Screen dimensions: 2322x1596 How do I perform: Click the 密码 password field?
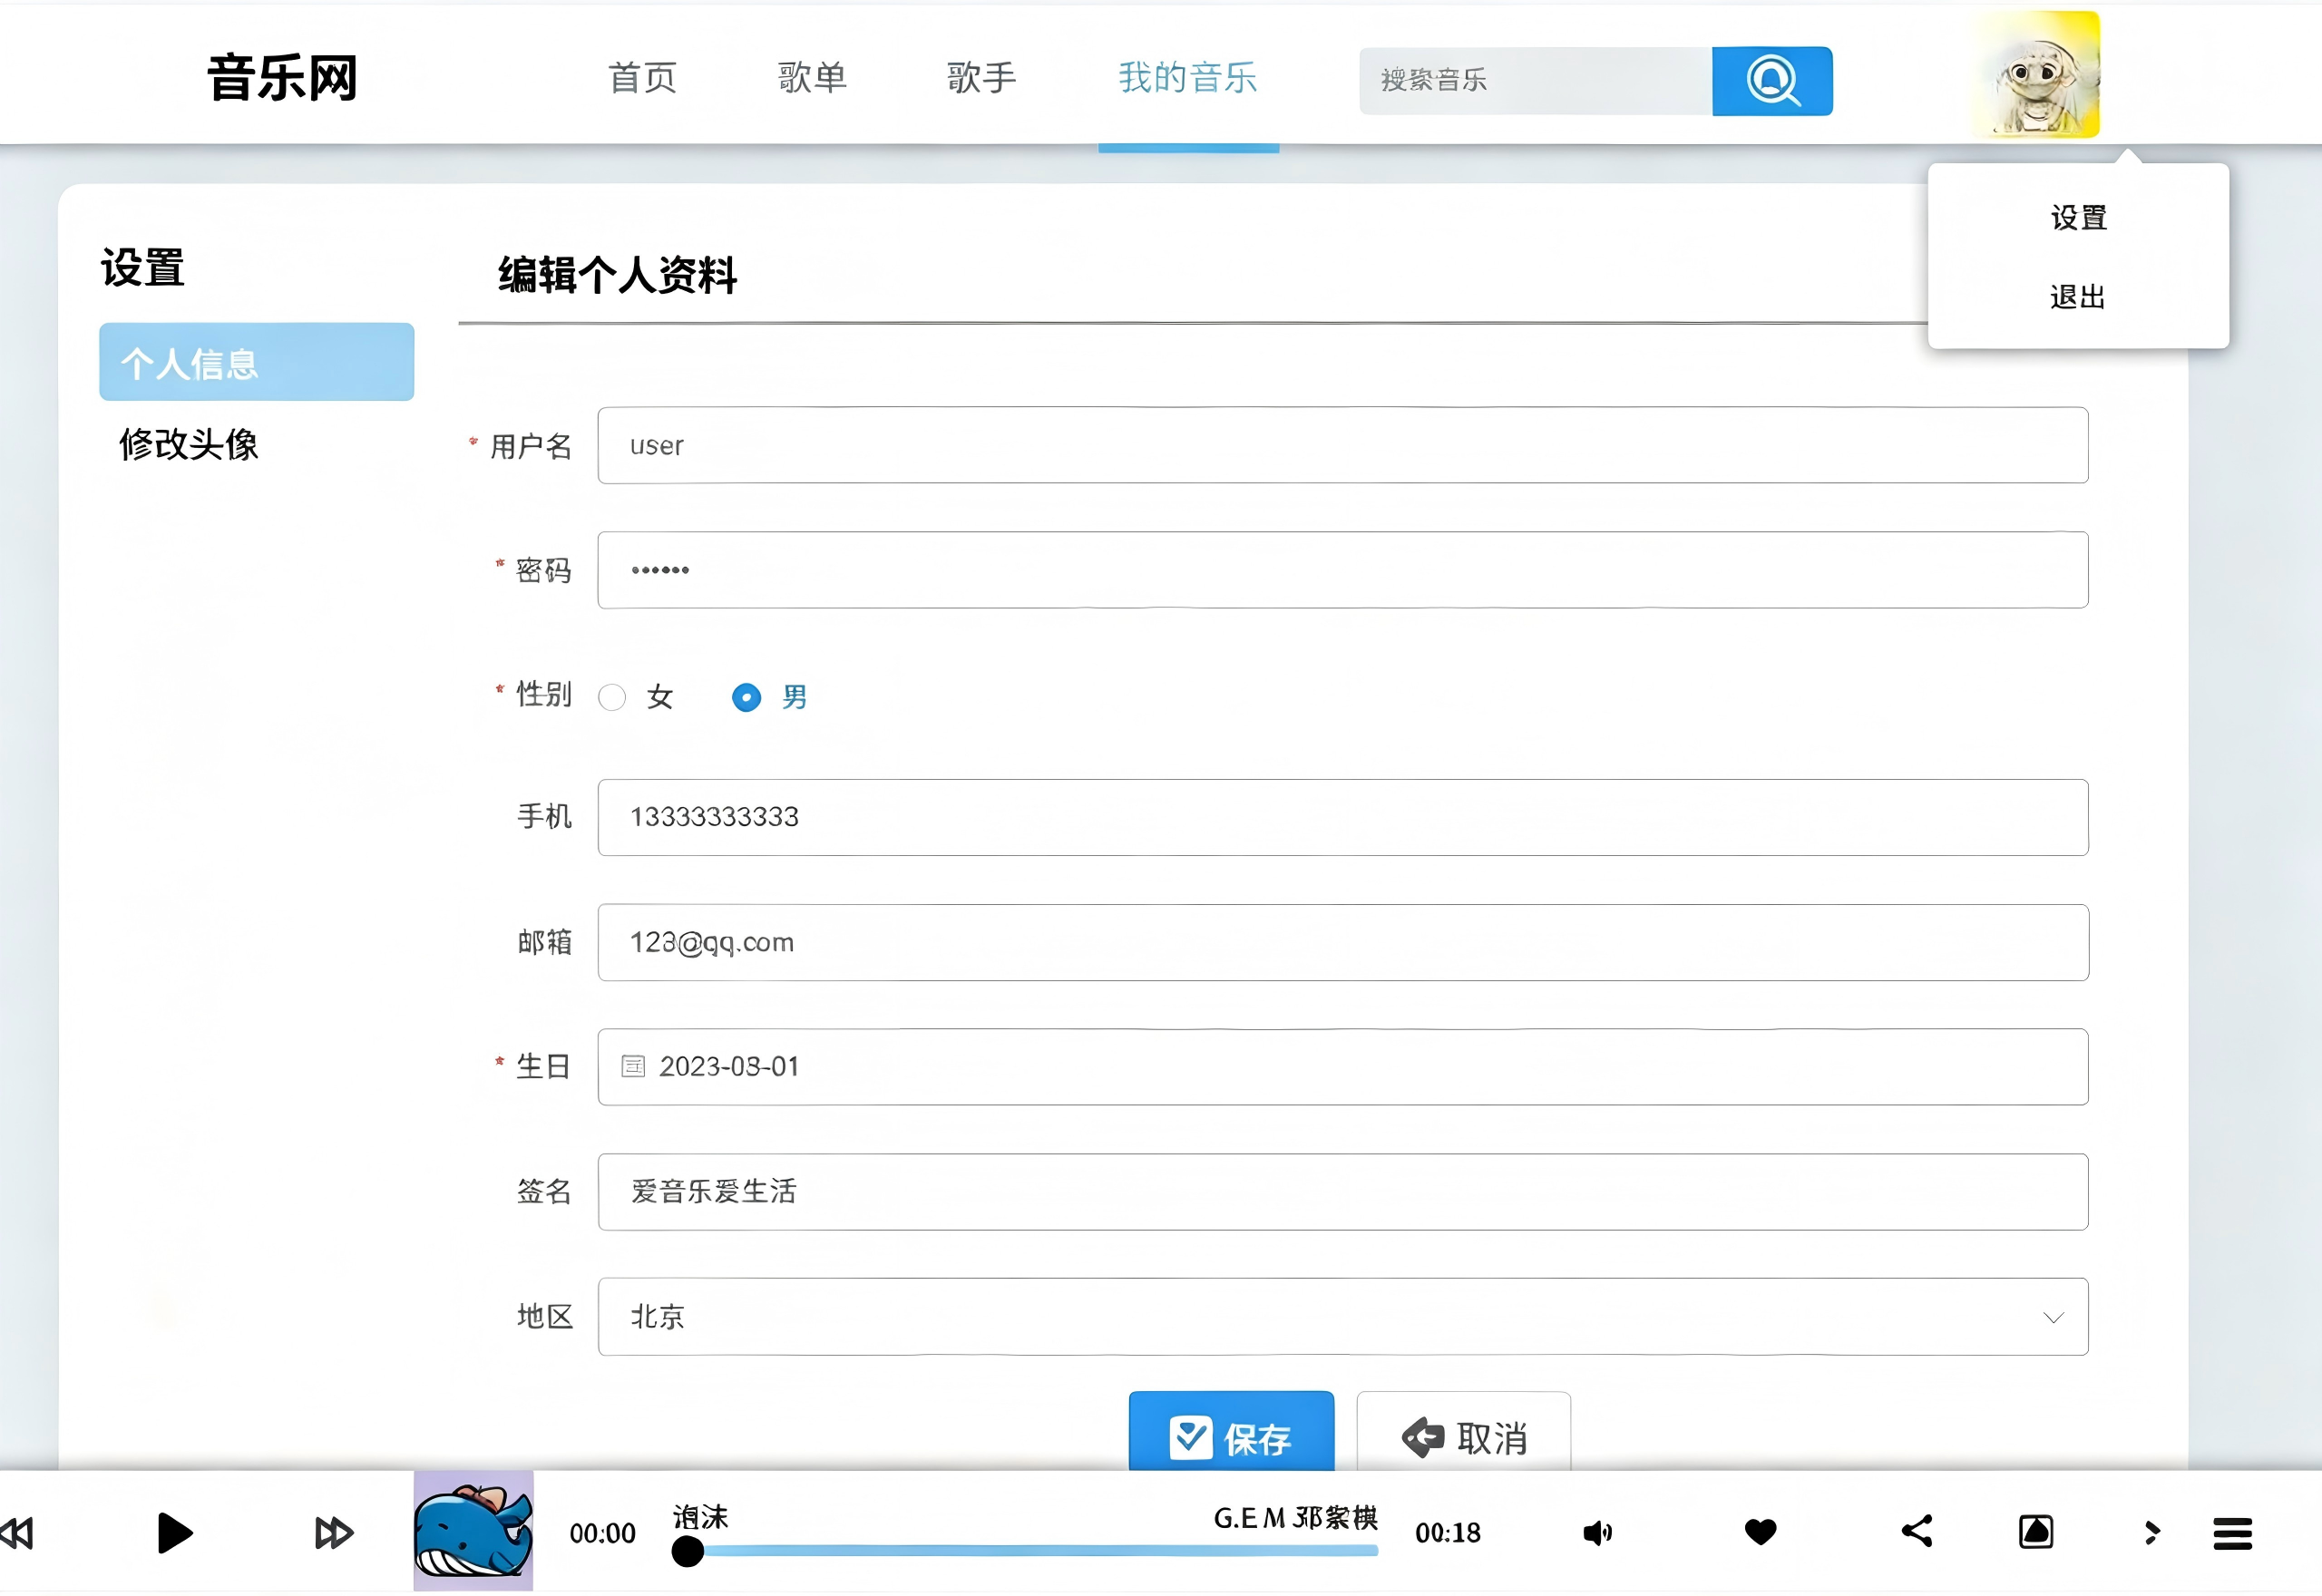point(1343,570)
